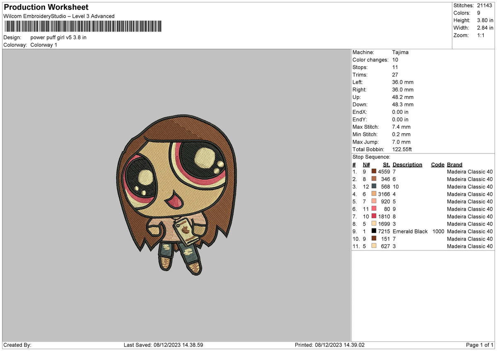The width and height of the screenshot is (497, 351).
Task: Click the Machine value Tajima
Action: [400, 52]
